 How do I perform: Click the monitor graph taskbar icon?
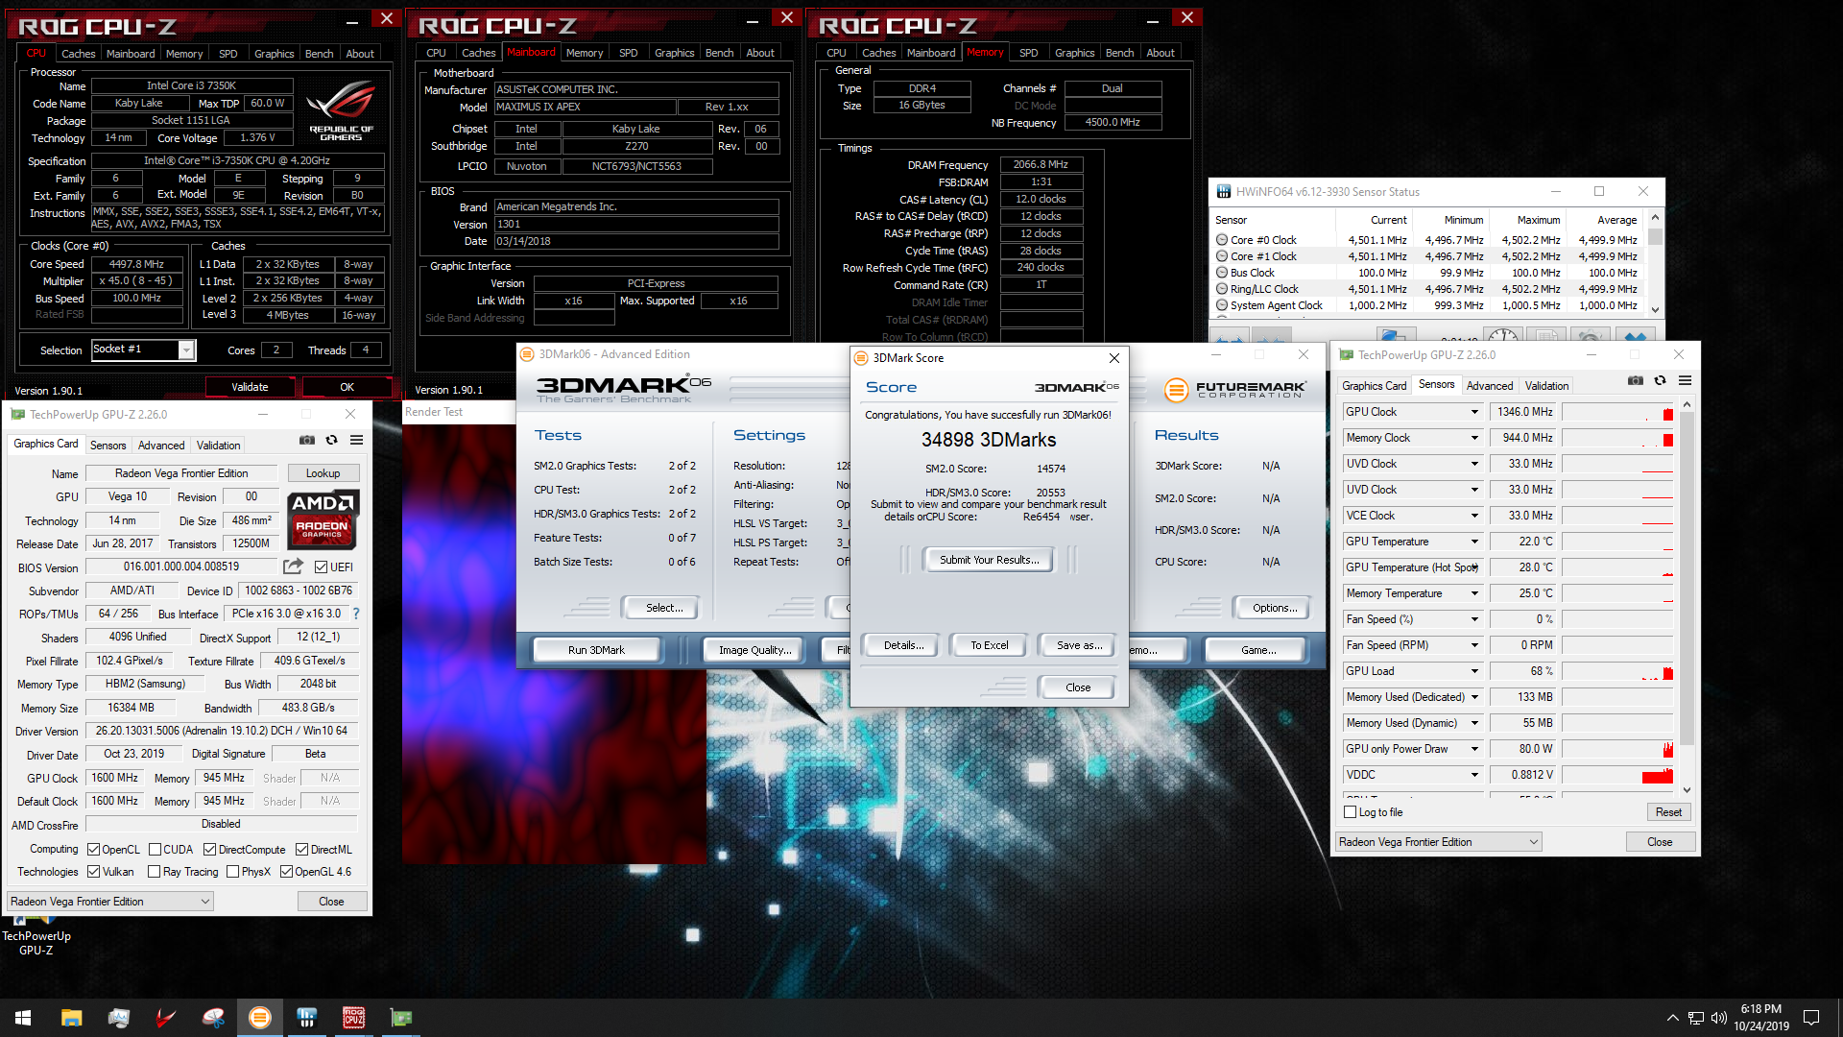118,1018
